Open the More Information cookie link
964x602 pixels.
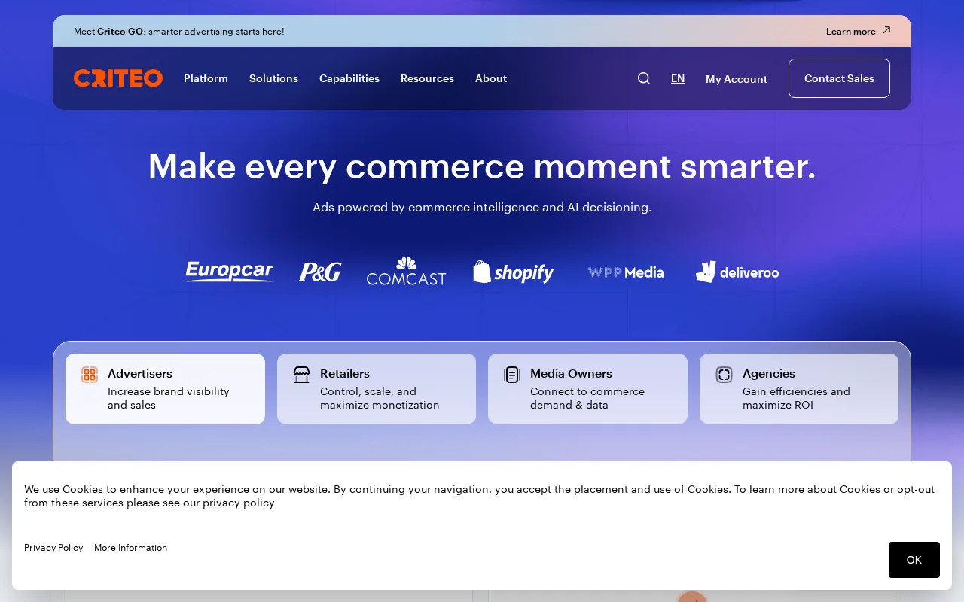pyautogui.click(x=131, y=548)
